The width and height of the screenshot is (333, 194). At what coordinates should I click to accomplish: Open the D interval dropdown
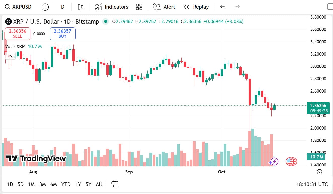(63, 7)
